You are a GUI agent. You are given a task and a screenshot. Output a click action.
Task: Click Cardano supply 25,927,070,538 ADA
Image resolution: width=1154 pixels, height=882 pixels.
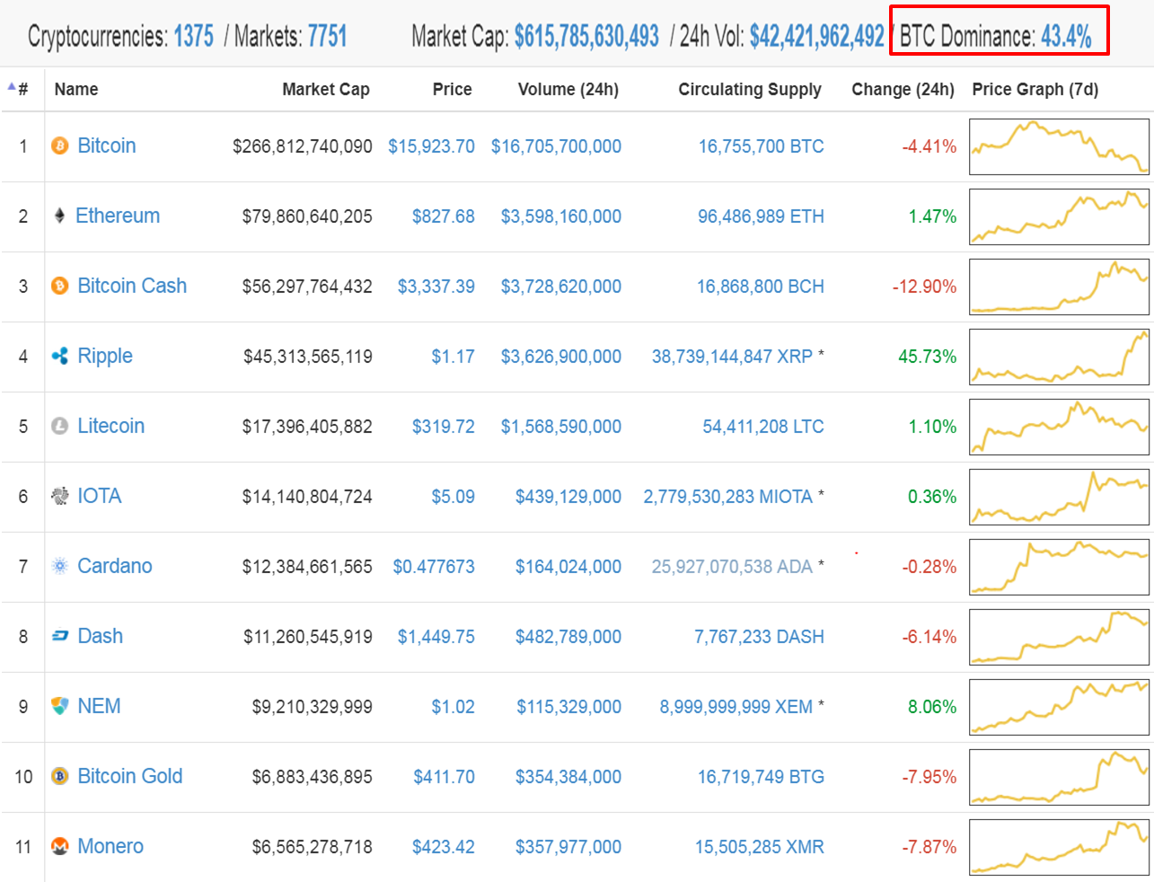(x=733, y=567)
